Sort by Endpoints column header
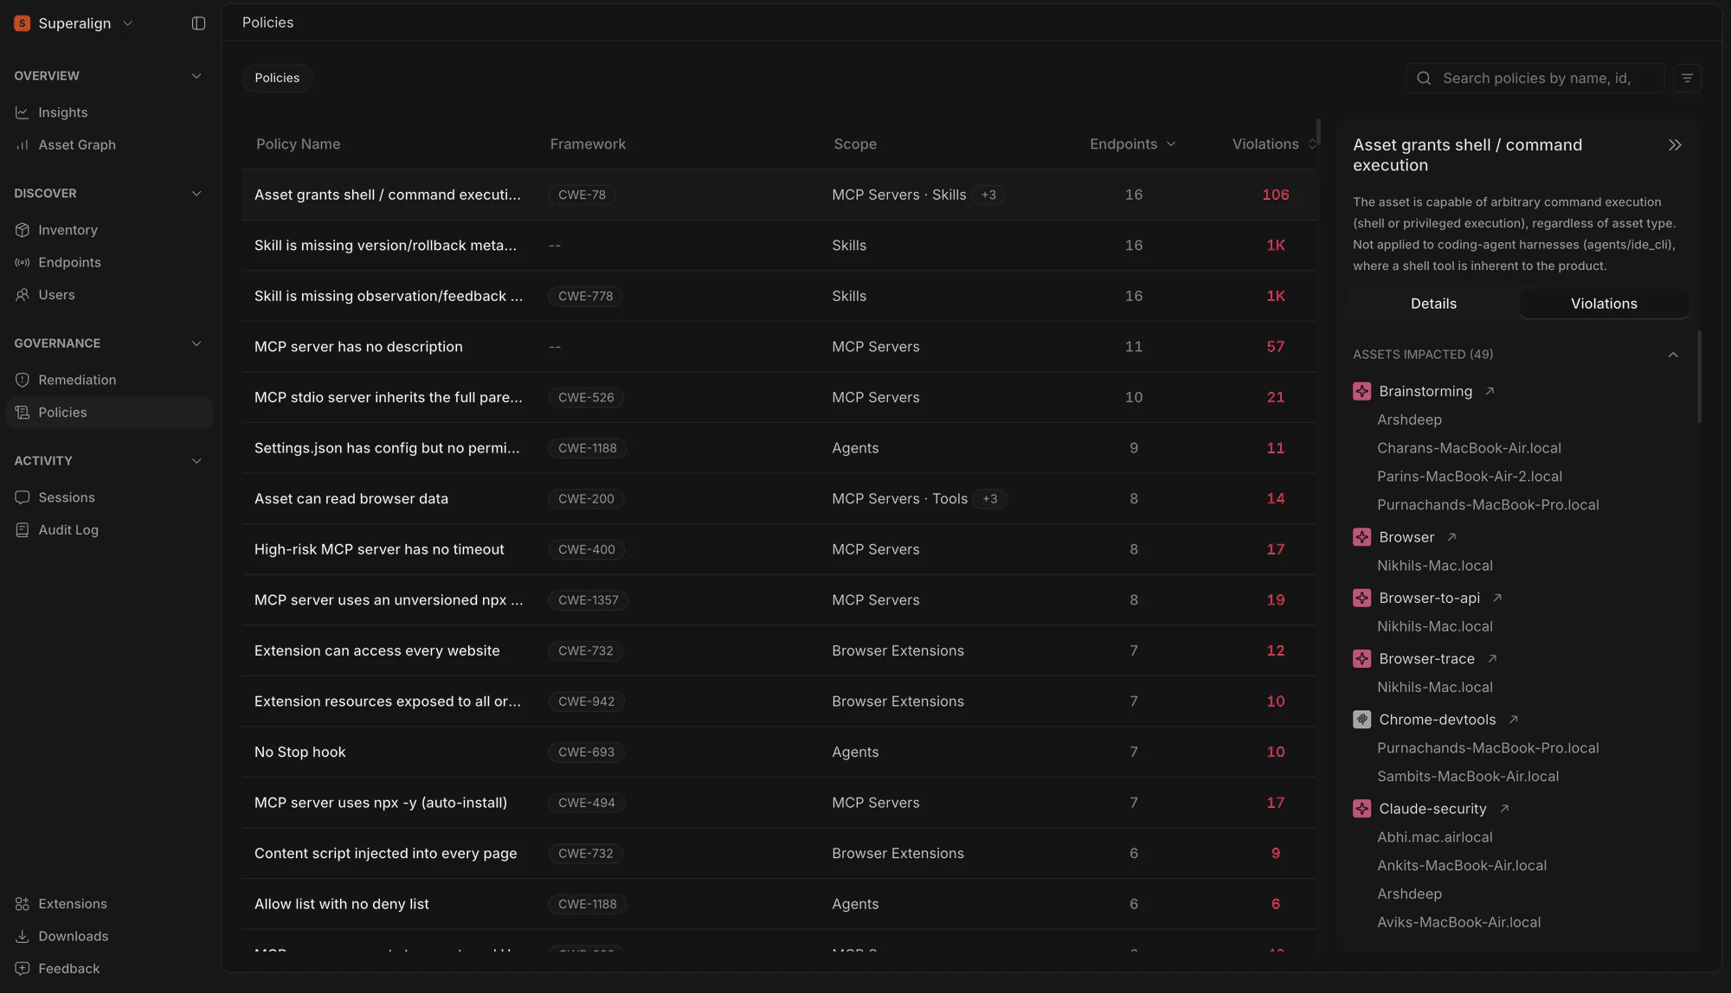The width and height of the screenshot is (1731, 993). coord(1132,144)
